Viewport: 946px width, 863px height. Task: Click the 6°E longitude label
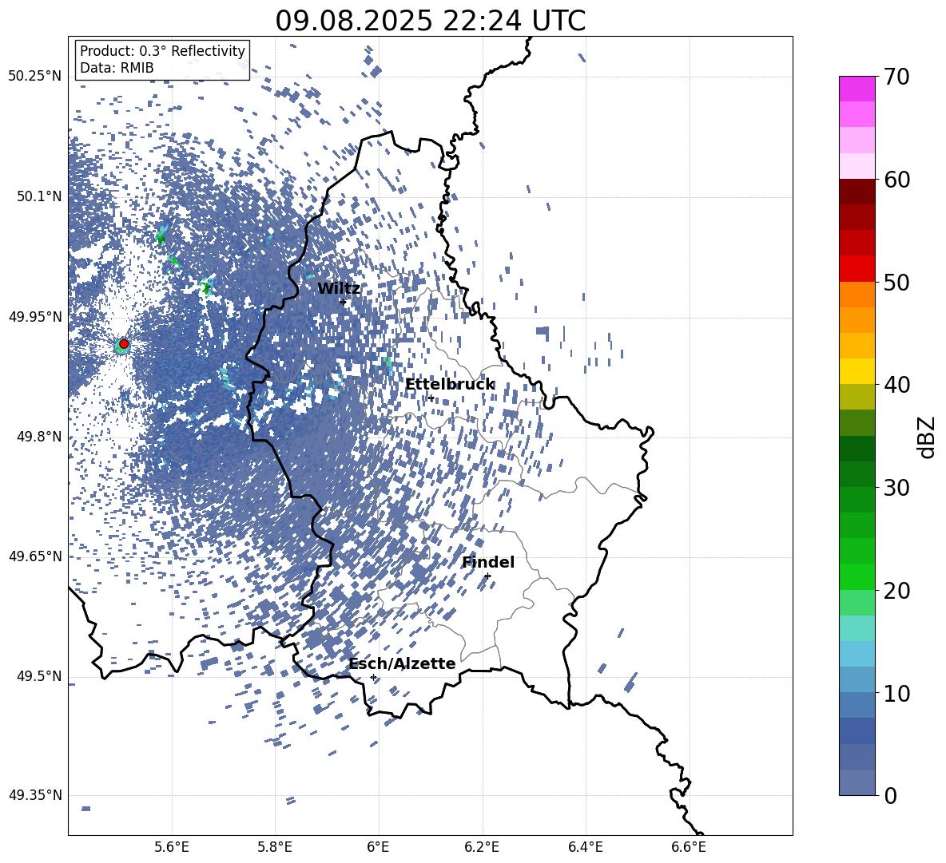378,847
